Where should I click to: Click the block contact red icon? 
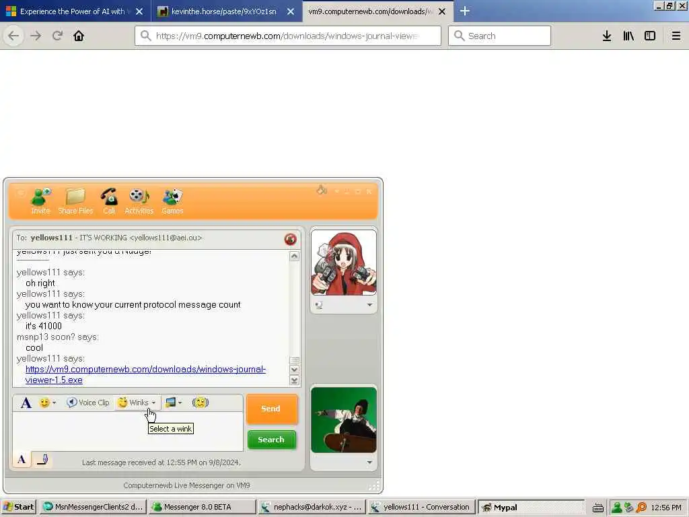coord(291,239)
